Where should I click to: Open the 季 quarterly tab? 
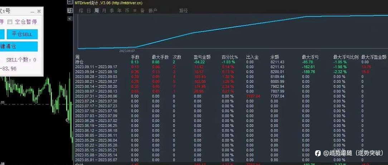click(112, 10)
